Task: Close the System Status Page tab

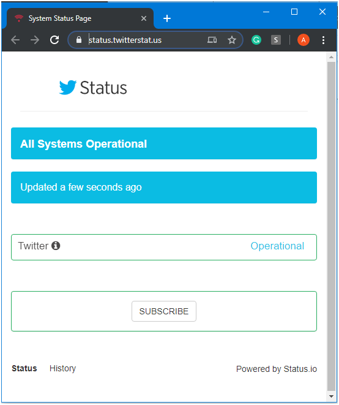Action: point(144,18)
